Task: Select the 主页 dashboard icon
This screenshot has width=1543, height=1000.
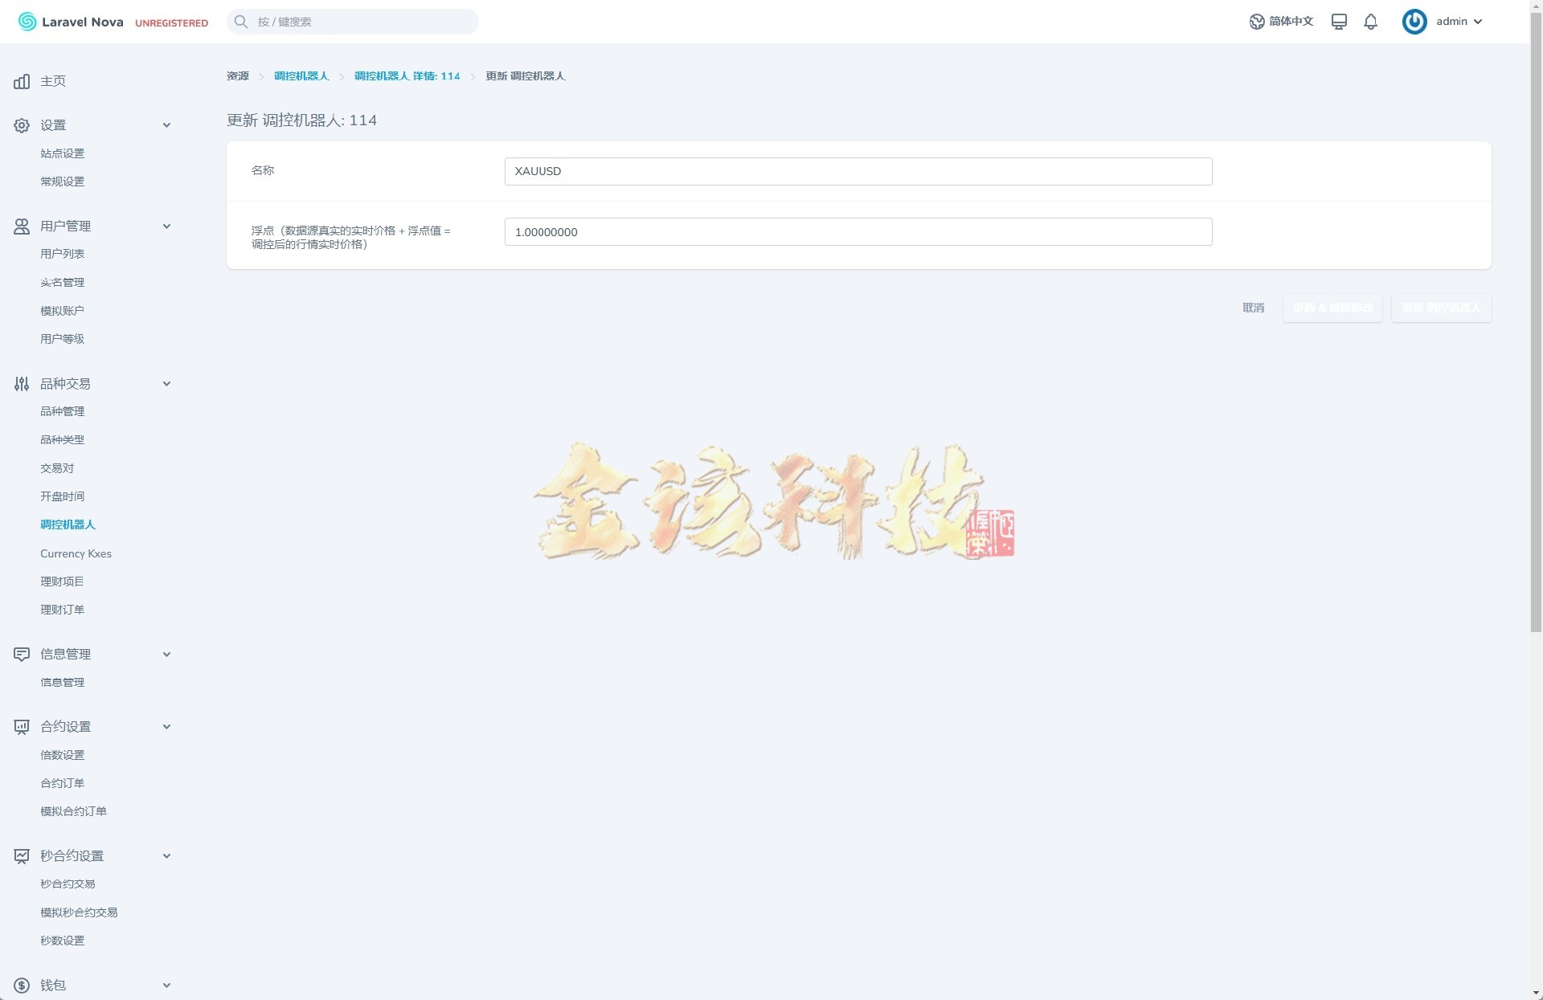Action: point(21,81)
